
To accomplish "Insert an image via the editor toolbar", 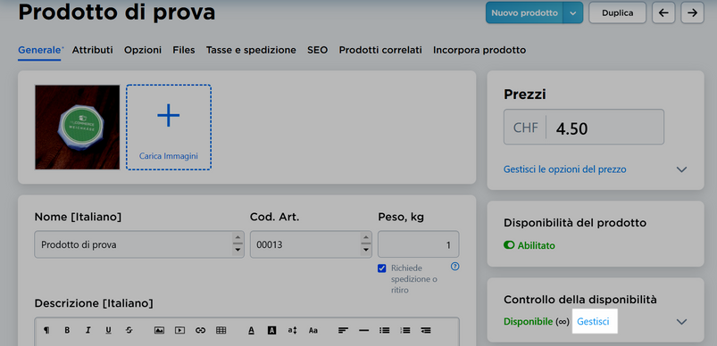I will (159, 330).
